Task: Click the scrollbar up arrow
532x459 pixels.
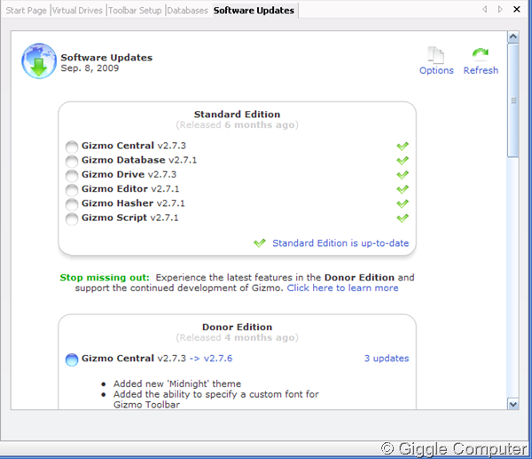Action: (x=513, y=36)
